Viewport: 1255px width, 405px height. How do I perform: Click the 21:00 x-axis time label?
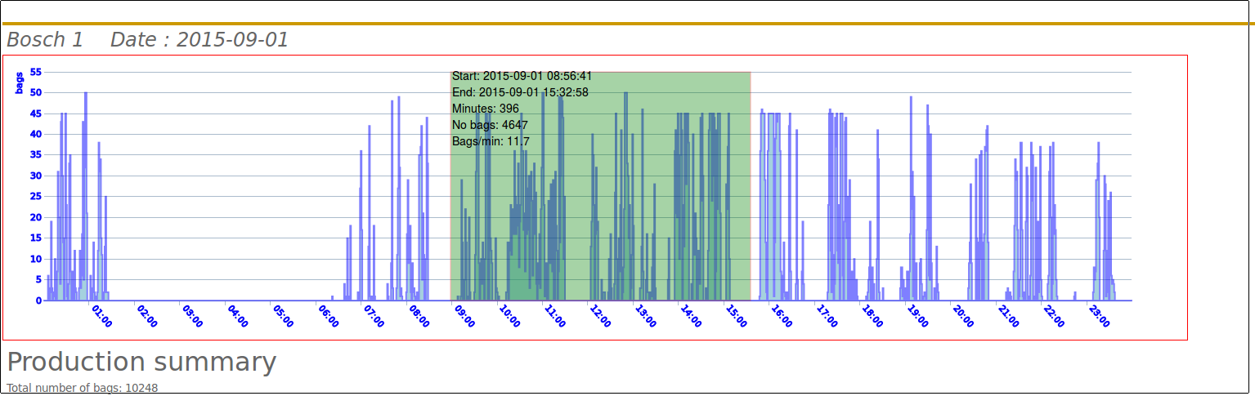click(x=1008, y=317)
